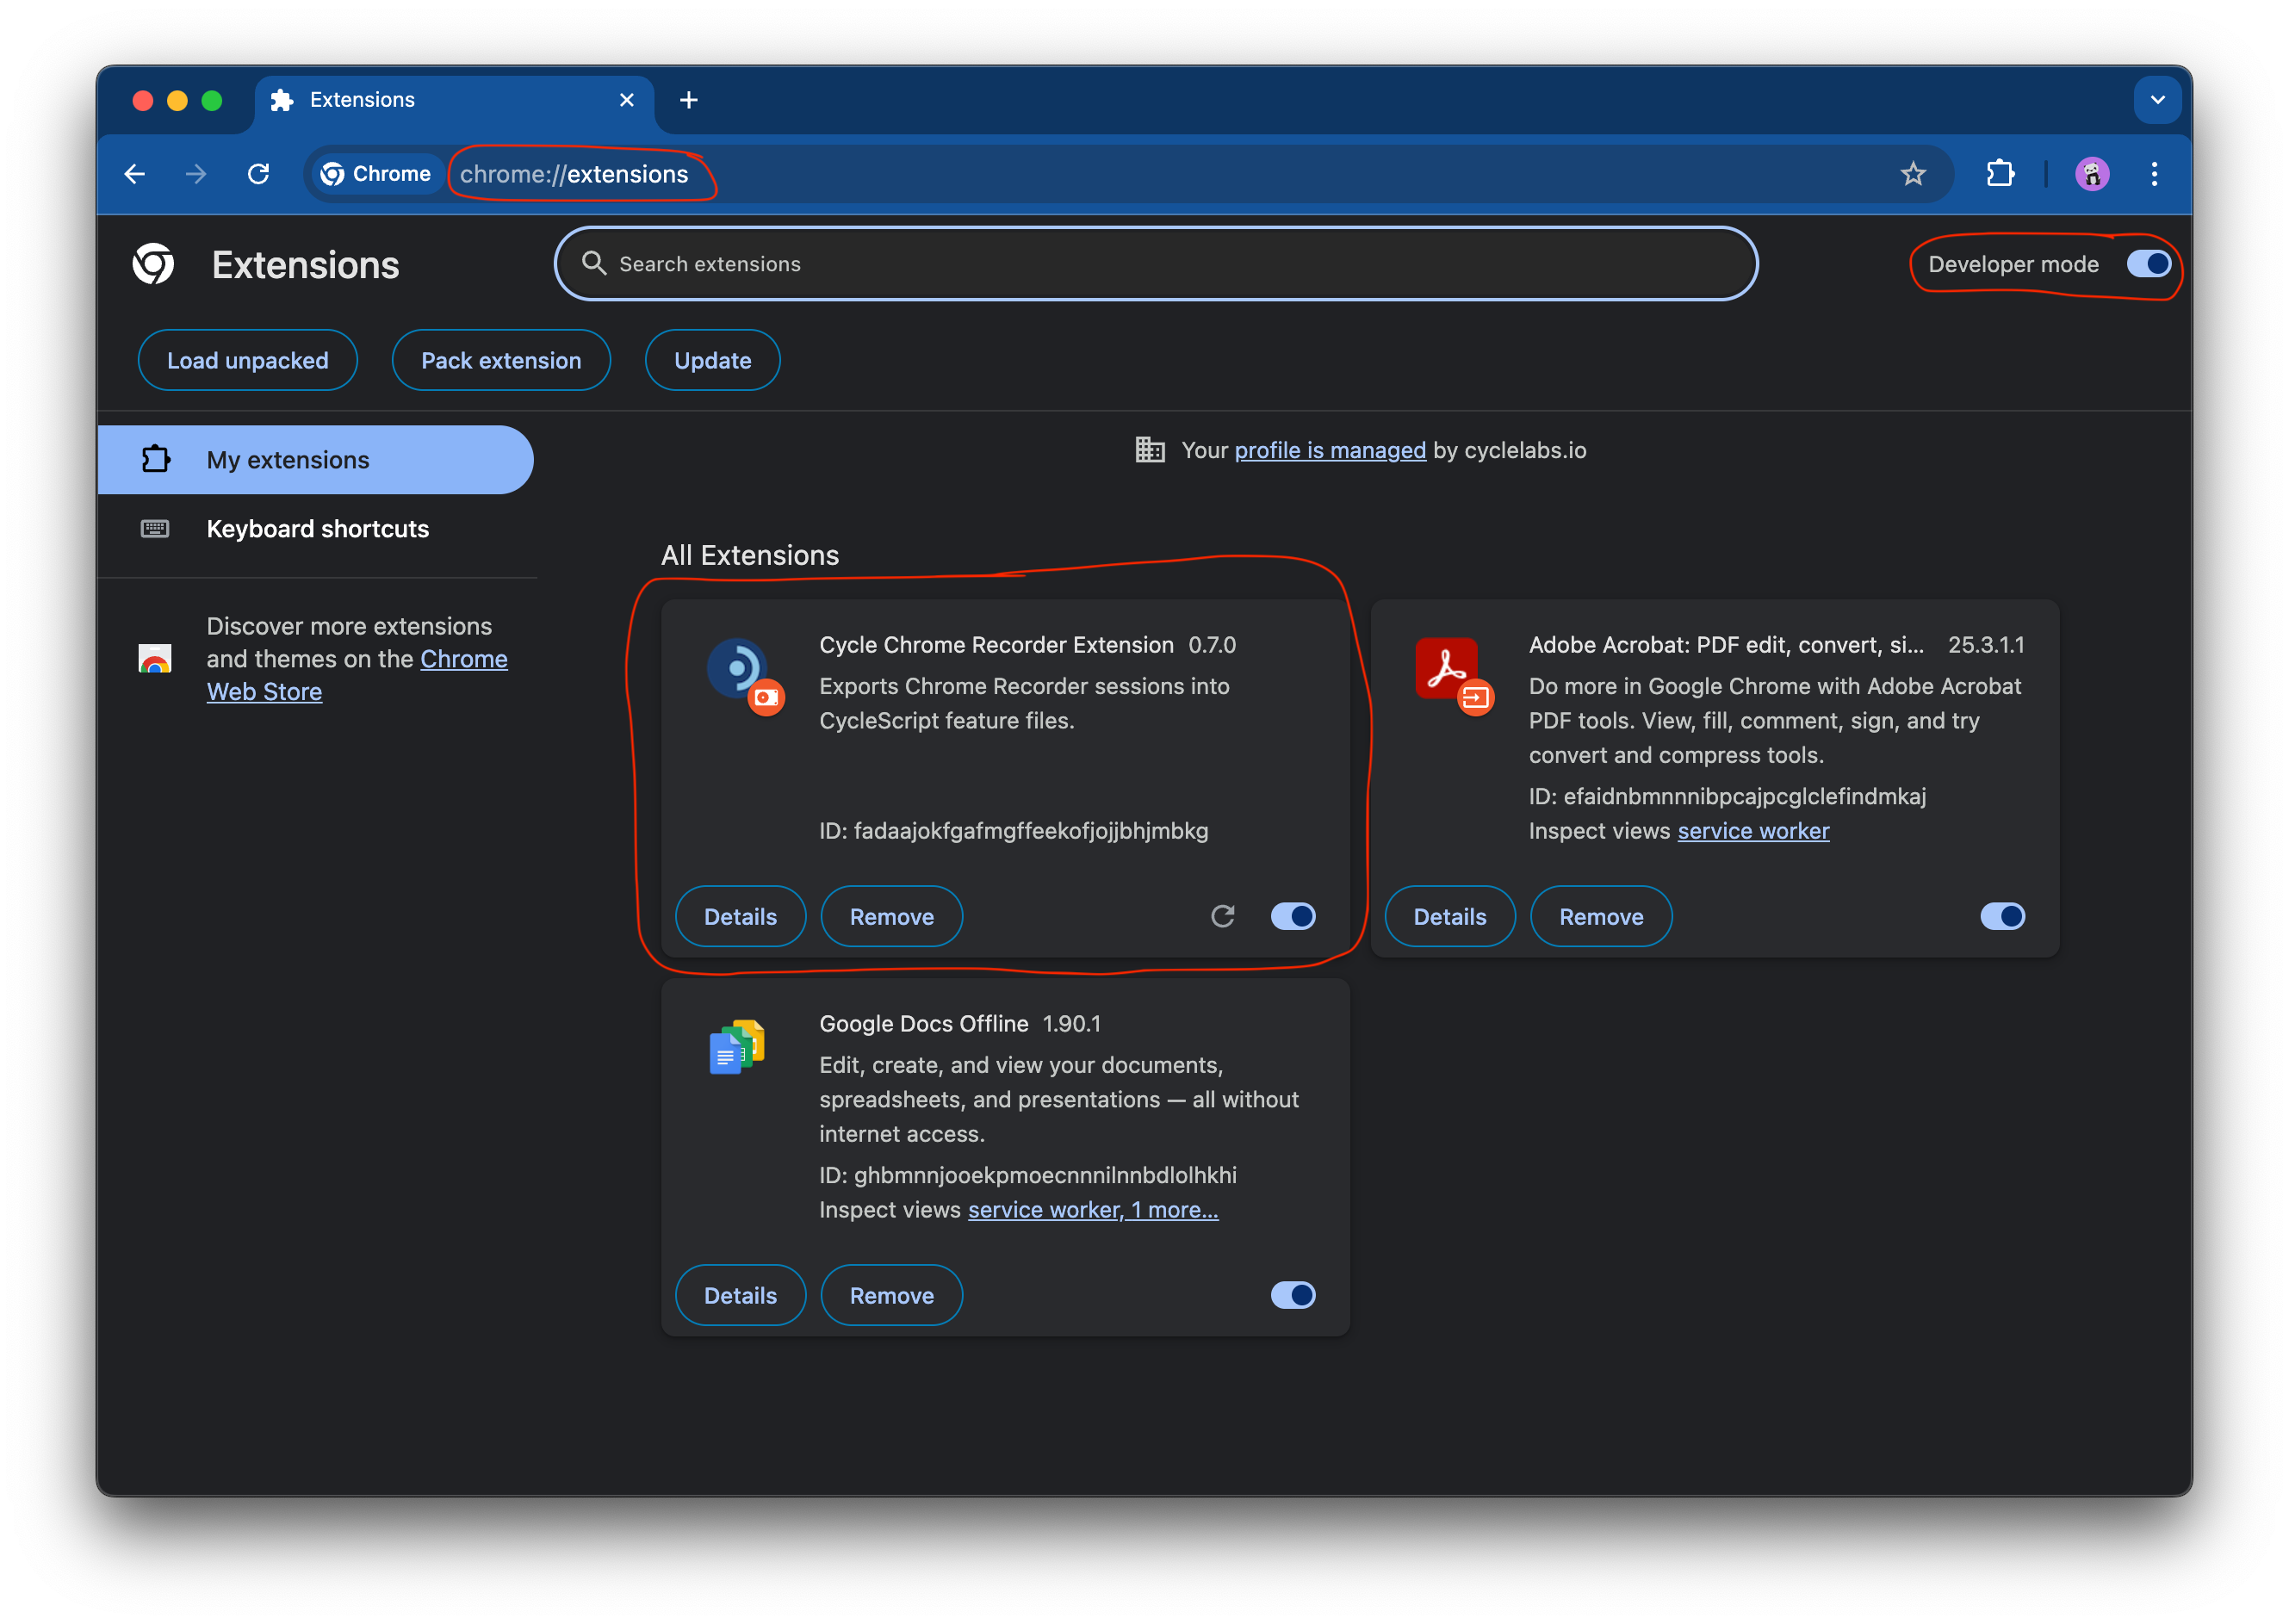This screenshot has height=1624, width=2289.
Task: Click the yellow minimize window button
Action: pyautogui.click(x=177, y=100)
